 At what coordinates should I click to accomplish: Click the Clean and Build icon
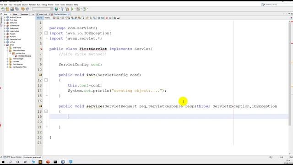pyautogui.click(x=67, y=9)
